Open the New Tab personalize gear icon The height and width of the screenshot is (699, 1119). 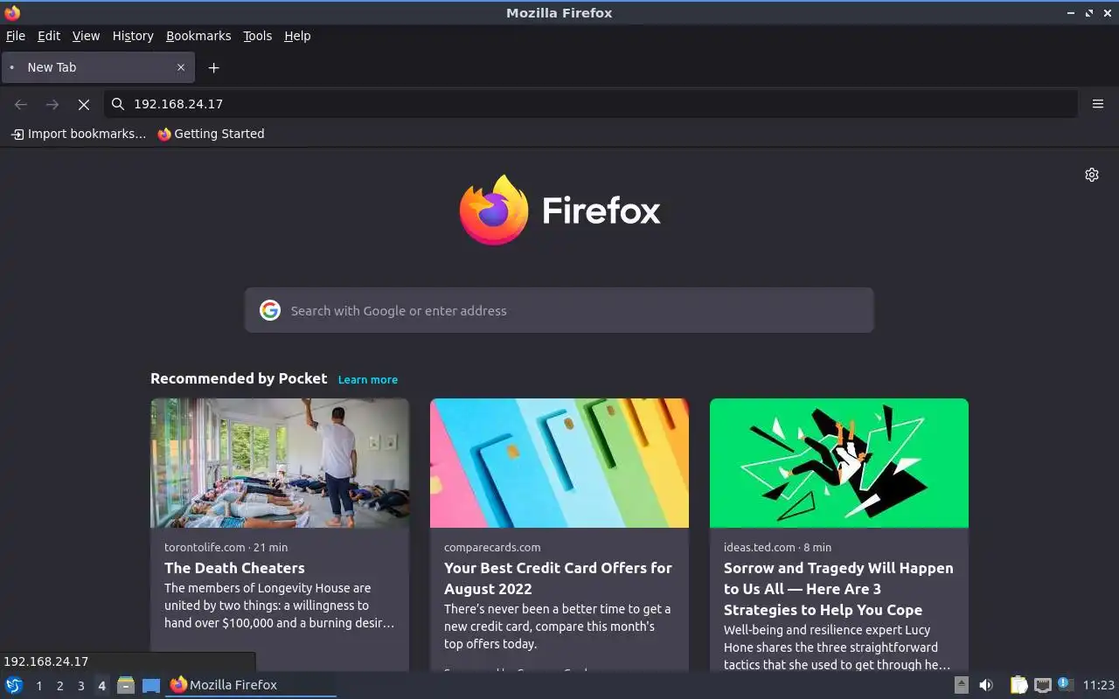point(1092,175)
